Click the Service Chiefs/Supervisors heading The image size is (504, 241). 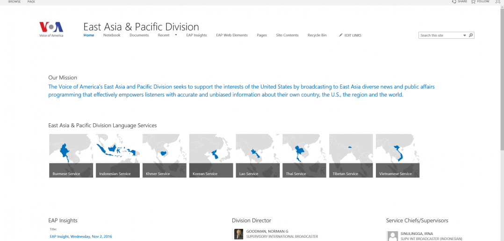point(417,220)
